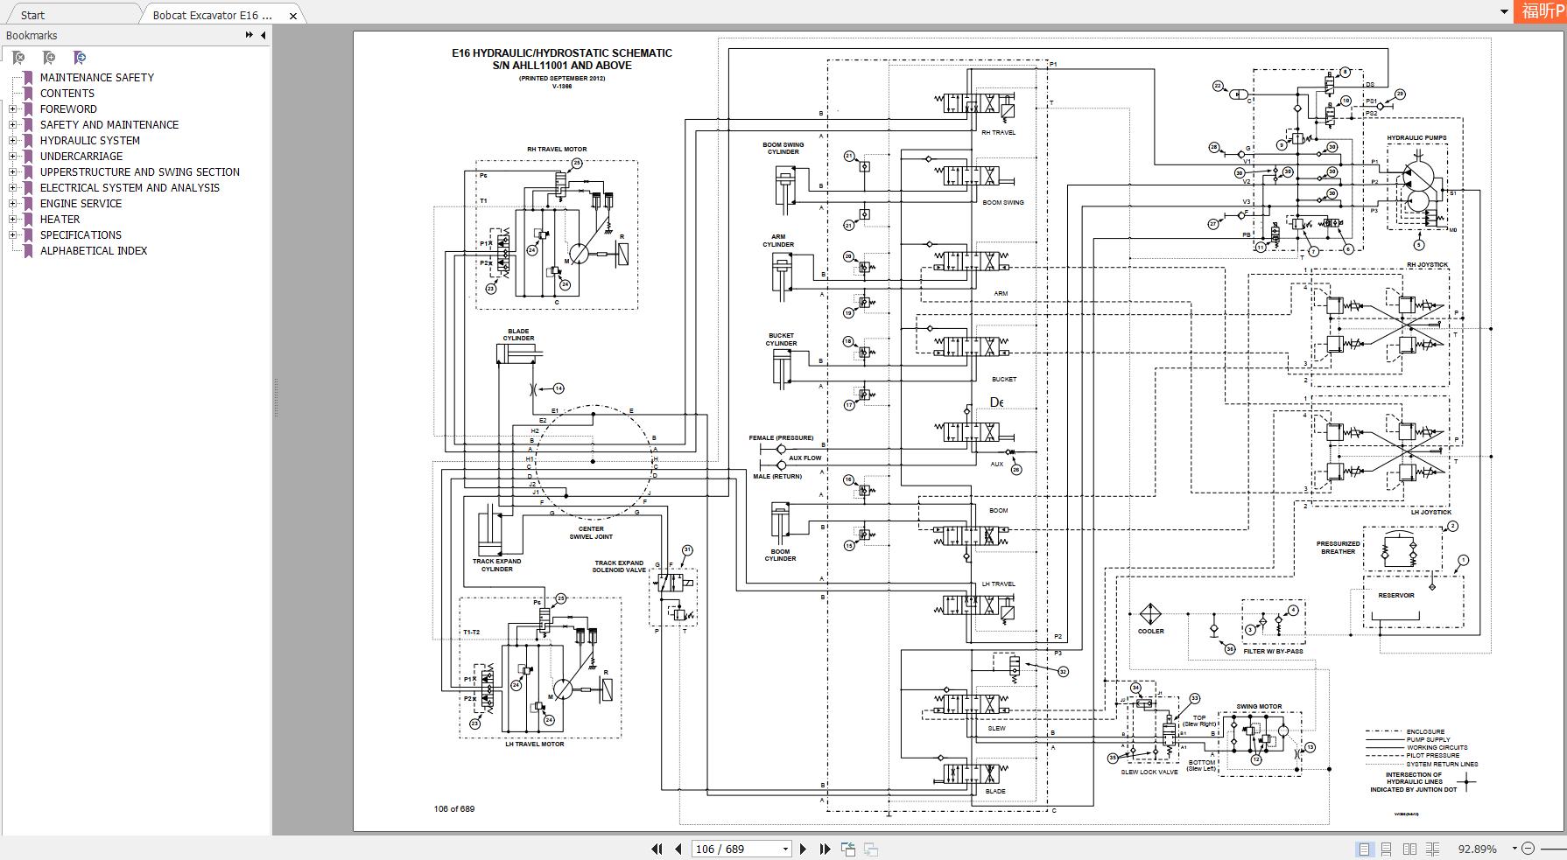Open the zoom percentage dropdown arrow
The width and height of the screenshot is (1567, 860).
pyautogui.click(x=1515, y=849)
